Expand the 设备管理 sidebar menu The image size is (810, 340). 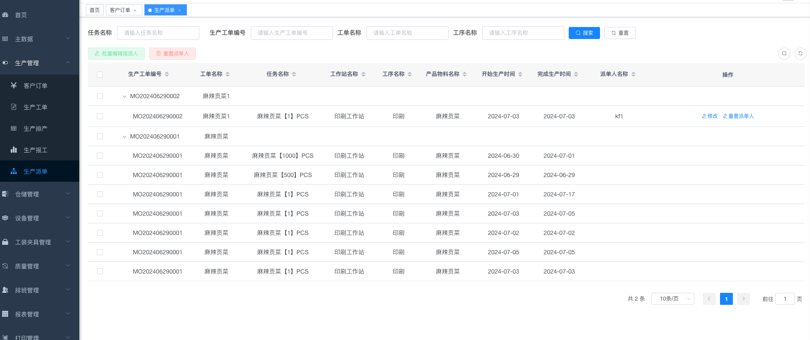coord(68,218)
